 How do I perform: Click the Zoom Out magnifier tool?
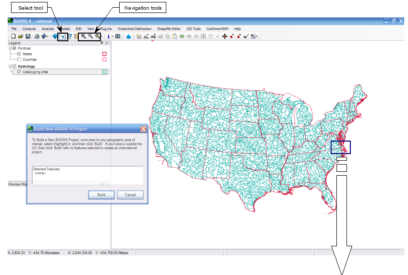point(90,36)
